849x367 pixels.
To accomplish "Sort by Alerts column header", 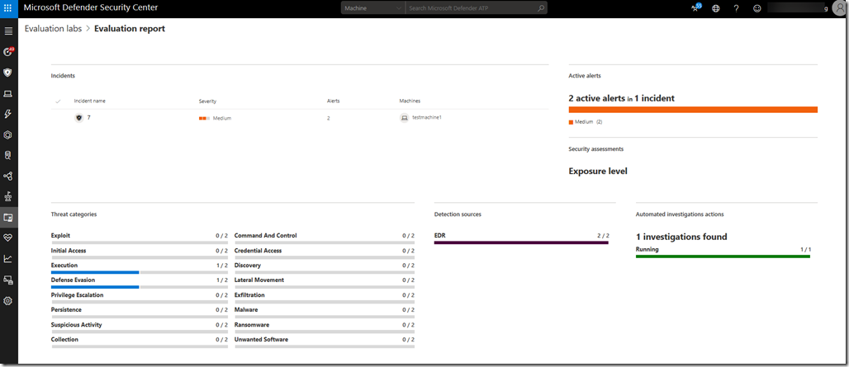I will [334, 101].
